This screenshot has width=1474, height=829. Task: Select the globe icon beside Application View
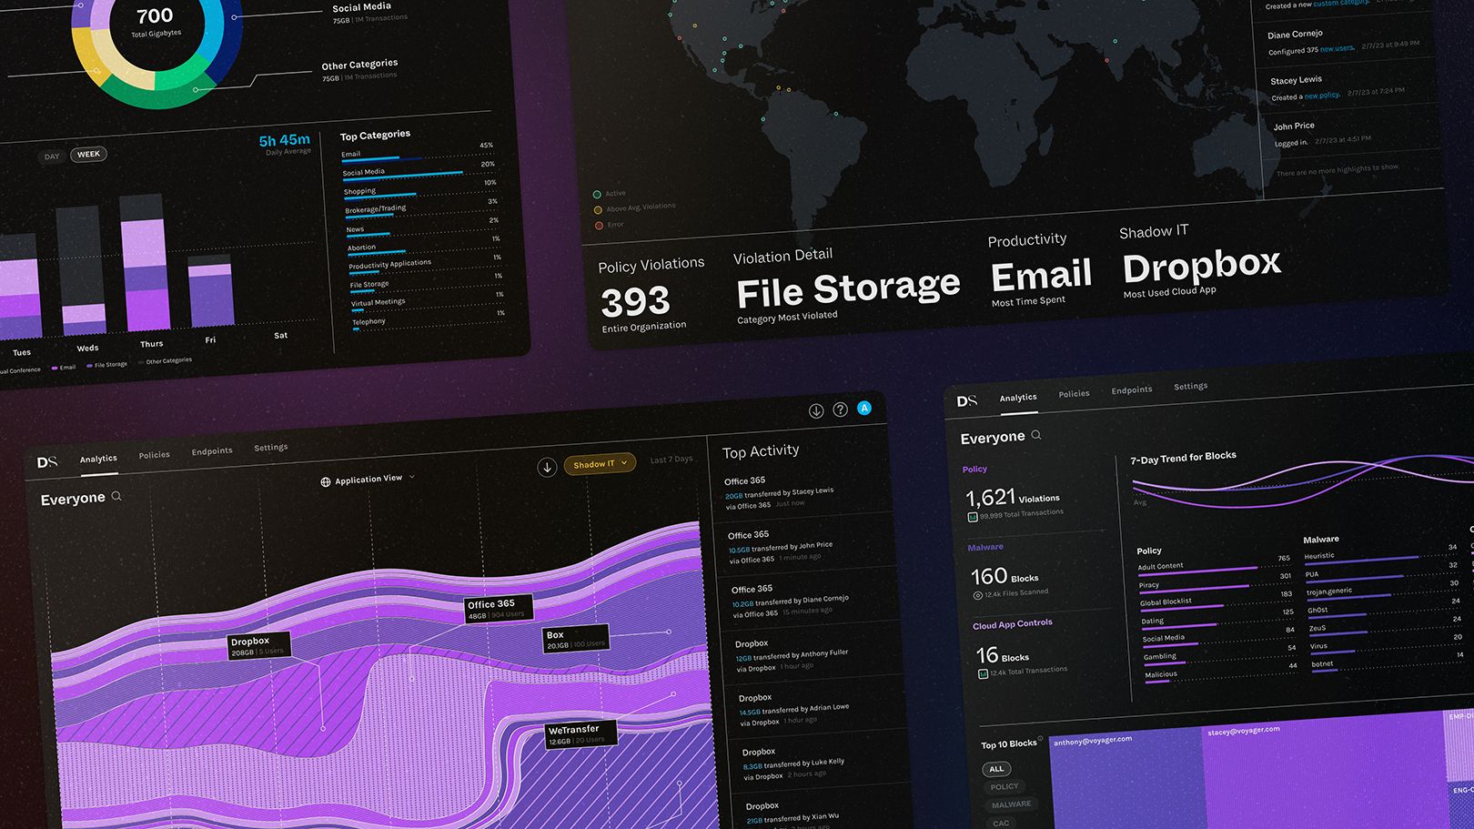[325, 480]
